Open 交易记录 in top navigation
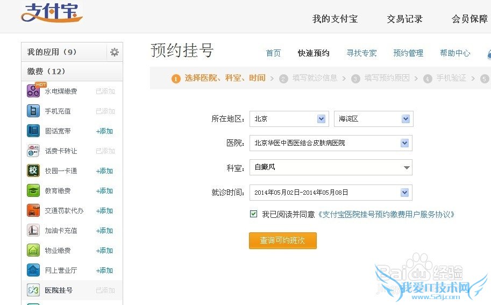 [404, 19]
